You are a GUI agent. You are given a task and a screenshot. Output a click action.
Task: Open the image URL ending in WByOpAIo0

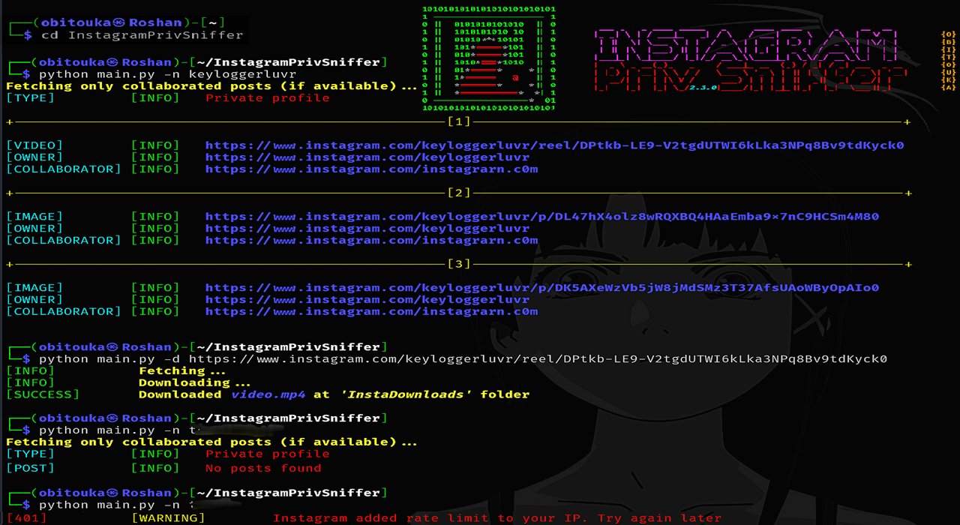click(x=541, y=288)
